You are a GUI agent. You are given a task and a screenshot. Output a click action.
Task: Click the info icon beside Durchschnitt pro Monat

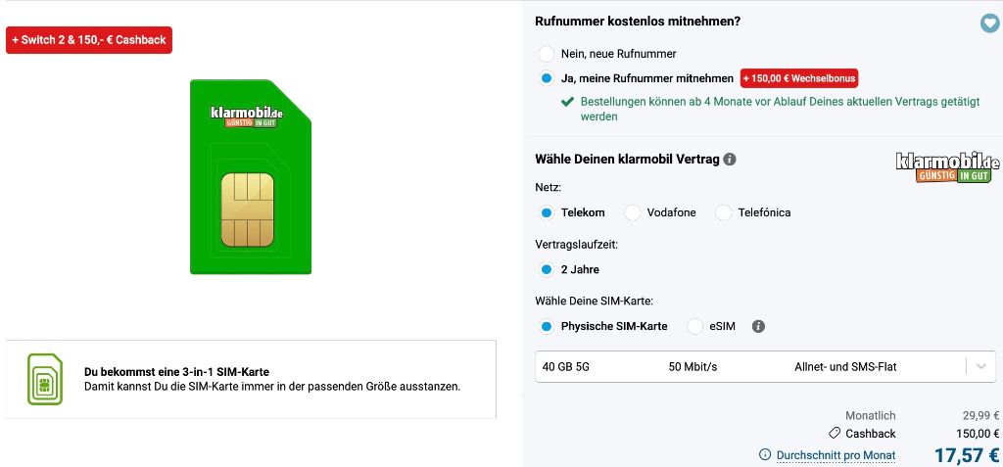coord(764,455)
